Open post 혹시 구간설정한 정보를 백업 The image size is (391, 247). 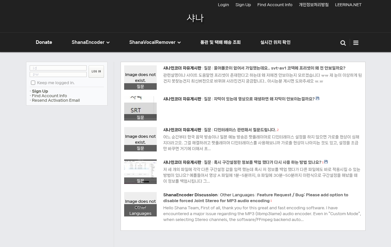click(x=268, y=162)
